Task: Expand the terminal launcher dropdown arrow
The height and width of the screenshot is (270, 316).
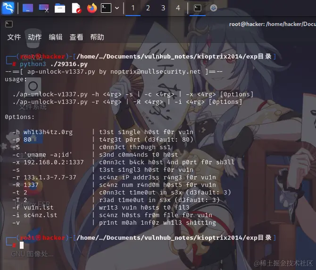Action: (117, 8)
